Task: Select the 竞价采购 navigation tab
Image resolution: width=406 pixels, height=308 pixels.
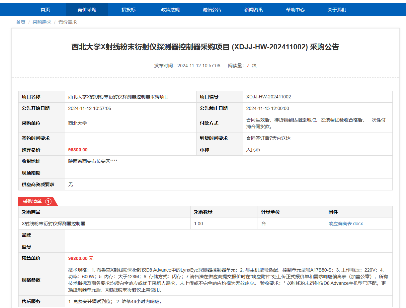Action: (x=87, y=10)
